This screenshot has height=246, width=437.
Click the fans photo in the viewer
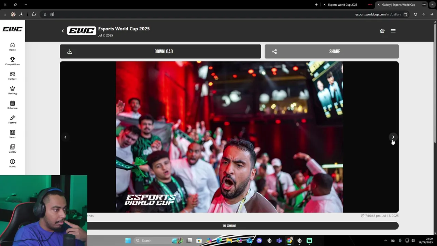tap(229, 137)
